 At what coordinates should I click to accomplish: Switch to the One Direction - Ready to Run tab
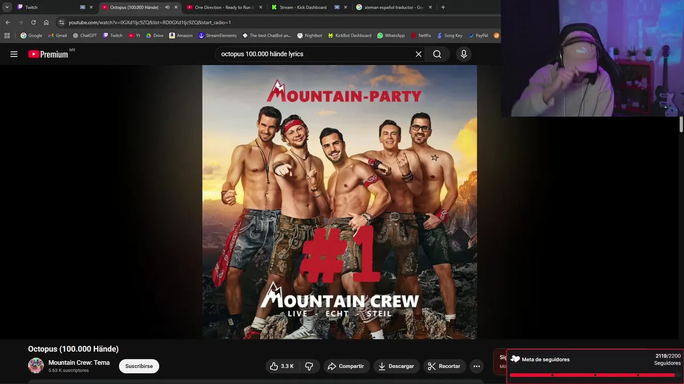pyautogui.click(x=223, y=7)
